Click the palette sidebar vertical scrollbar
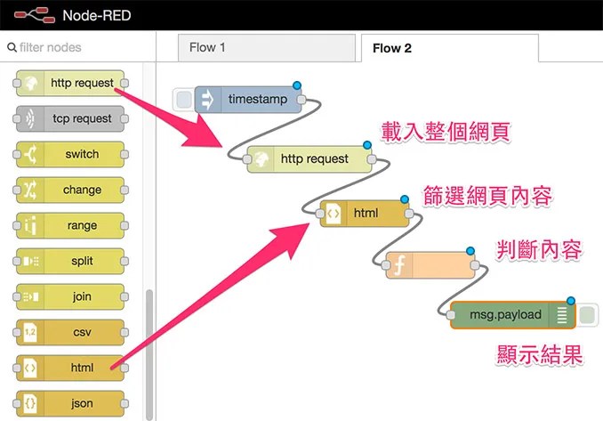The image size is (603, 421). click(x=149, y=354)
